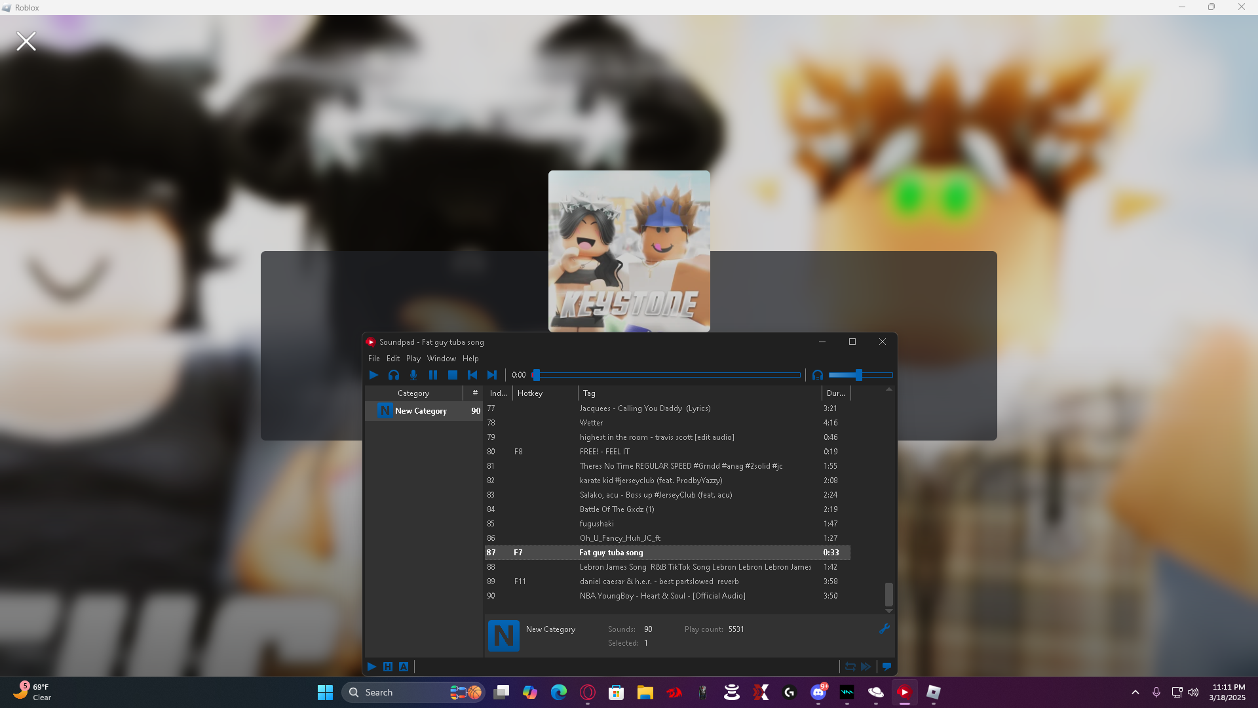Select the Lebron James Song row
Image resolution: width=1258 pixels, height=708 pixels.
coord(668,567)
